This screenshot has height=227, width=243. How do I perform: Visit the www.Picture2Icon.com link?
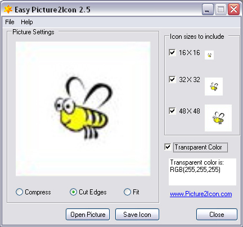pyautogui.click(x=201, y=194)
